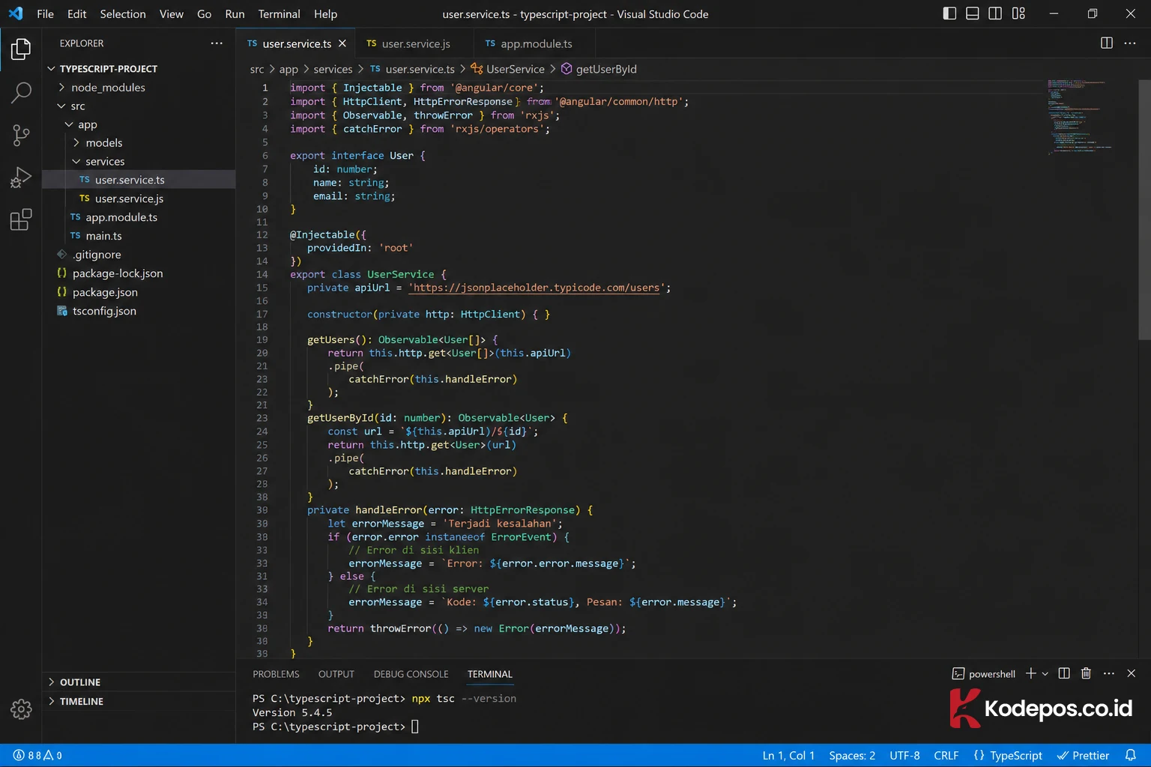Switch to user.service.js editor tab
This screenshot has width=1151, height=767.
tap(414, 43)
